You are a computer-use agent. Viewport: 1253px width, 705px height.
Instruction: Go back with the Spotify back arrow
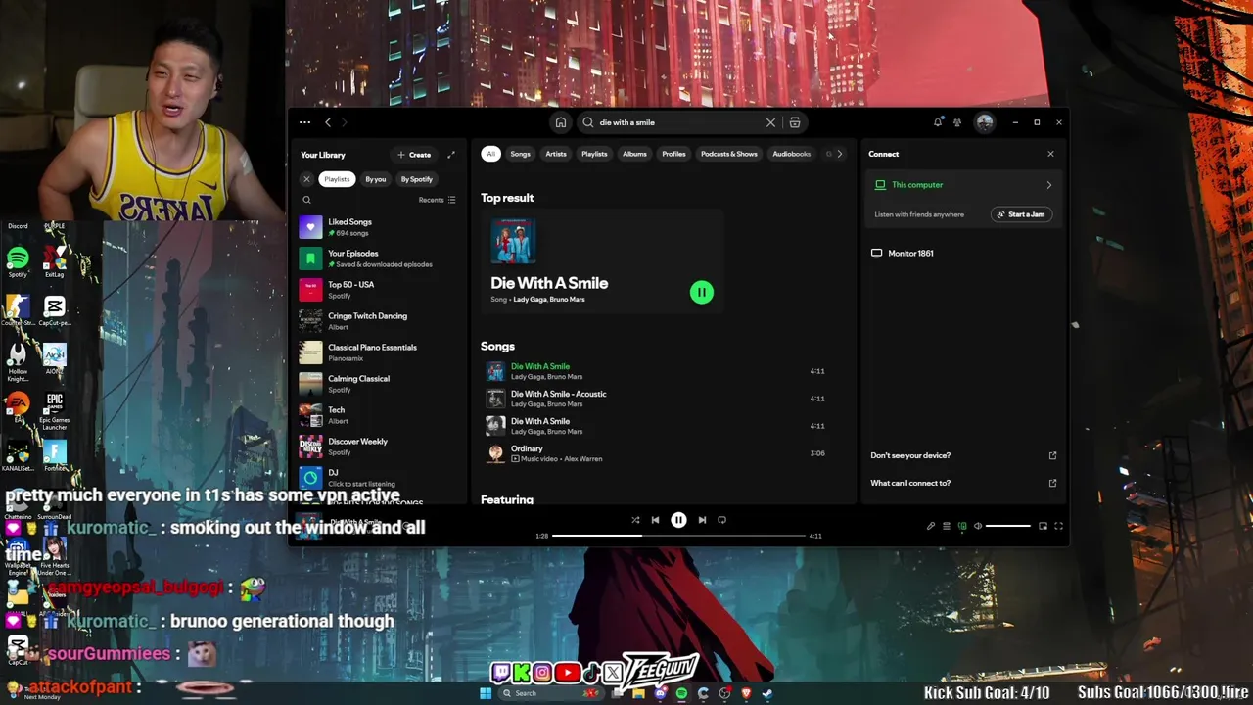pyautogui.click(x=328, y=122)
